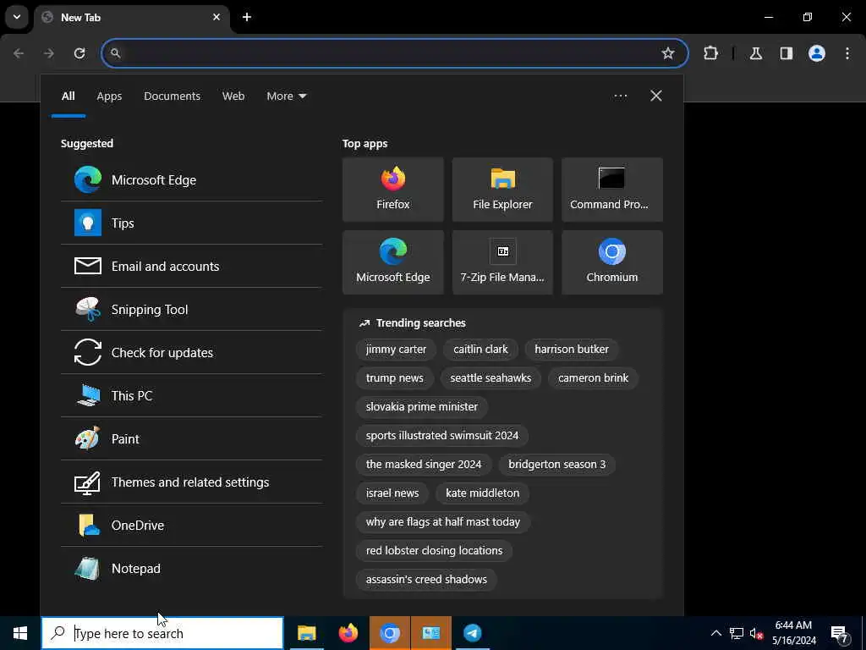Open the taskbar clock and date
Screen dimensions: 866x650
(793, 633)
